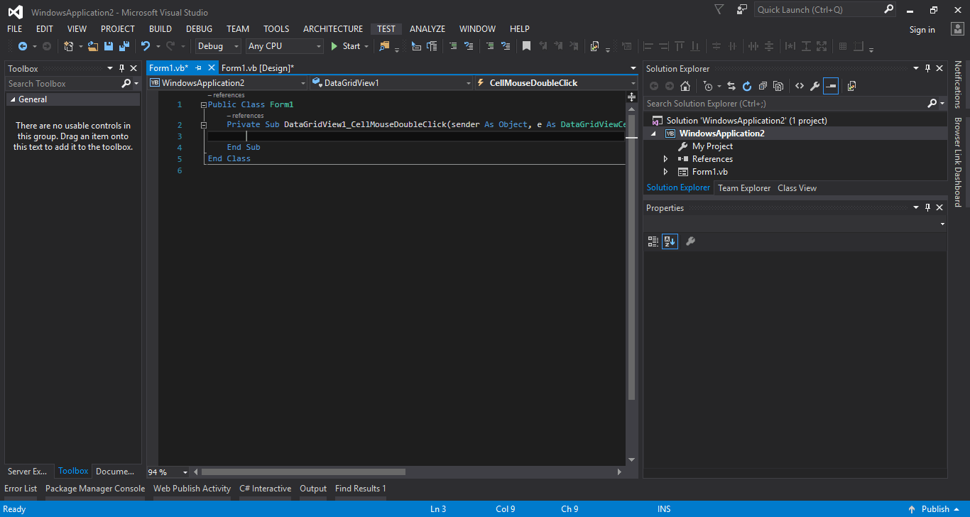
Task: Click the Home icon in Solution Explorer
Action: (x=685, y=86)
